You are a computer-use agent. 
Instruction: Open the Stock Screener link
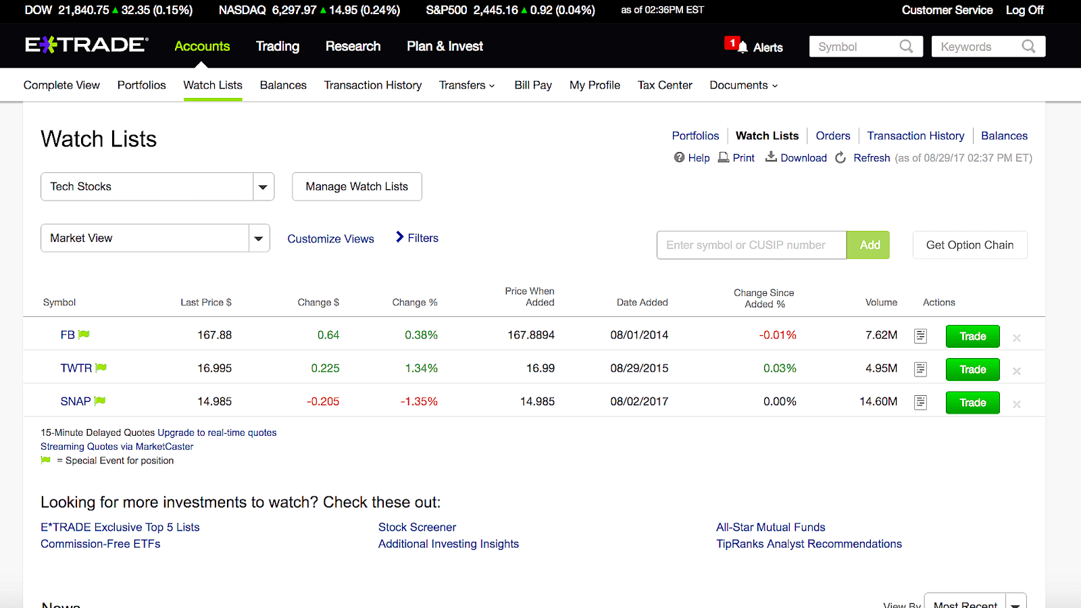click(417, 527)
